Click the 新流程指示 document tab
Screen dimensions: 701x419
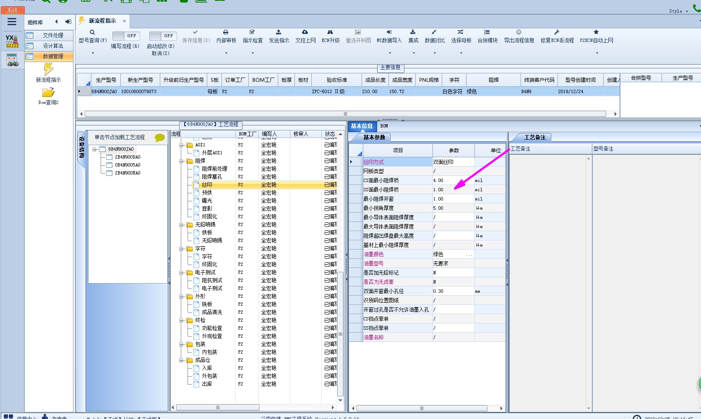[x=102, y=21]
